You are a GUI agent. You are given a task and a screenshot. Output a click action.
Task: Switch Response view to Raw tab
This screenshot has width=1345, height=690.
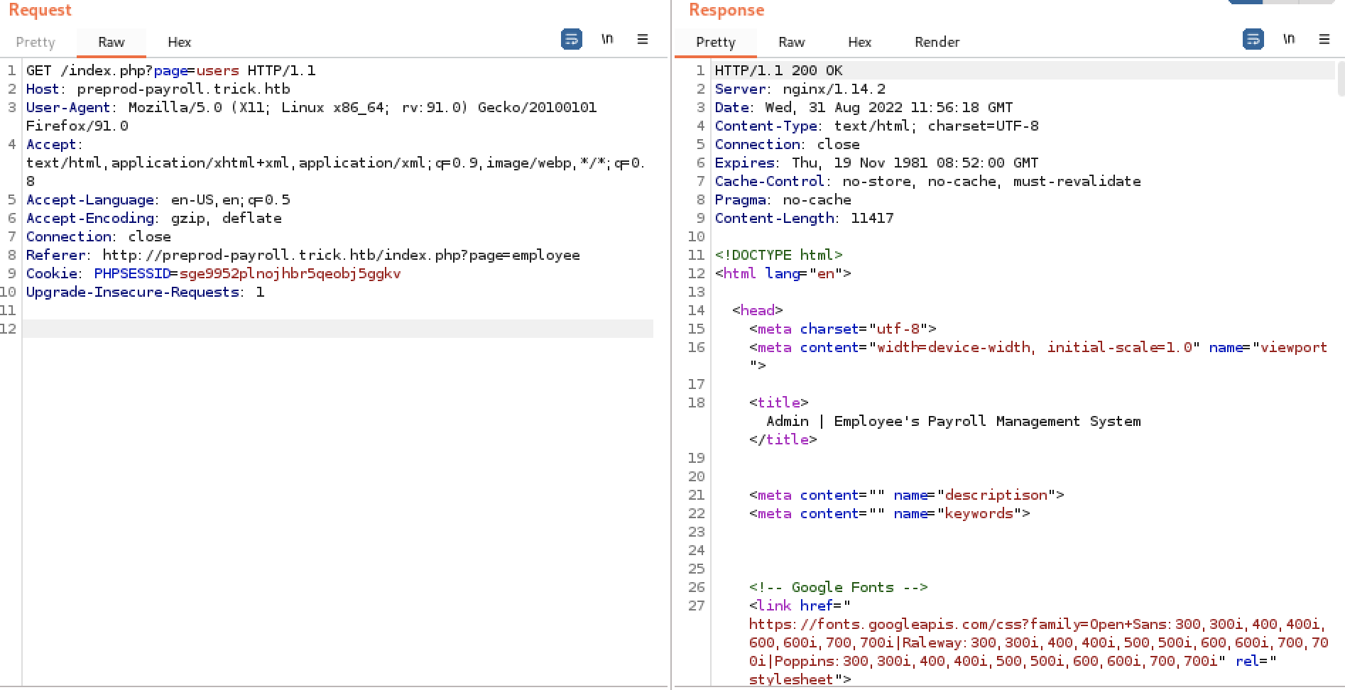(792, 43)
